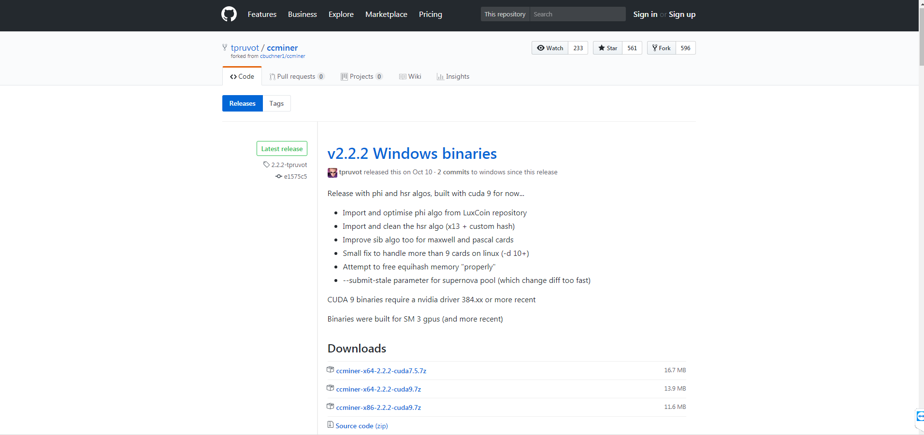Click the page vertical scrollbar thumb
924x435 pixels.
point(921,36)
